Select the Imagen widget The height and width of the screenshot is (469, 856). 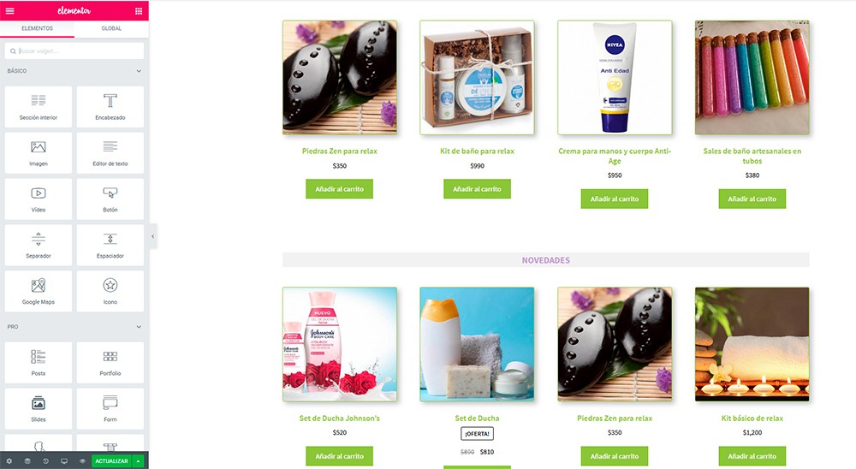click(39, 153)
